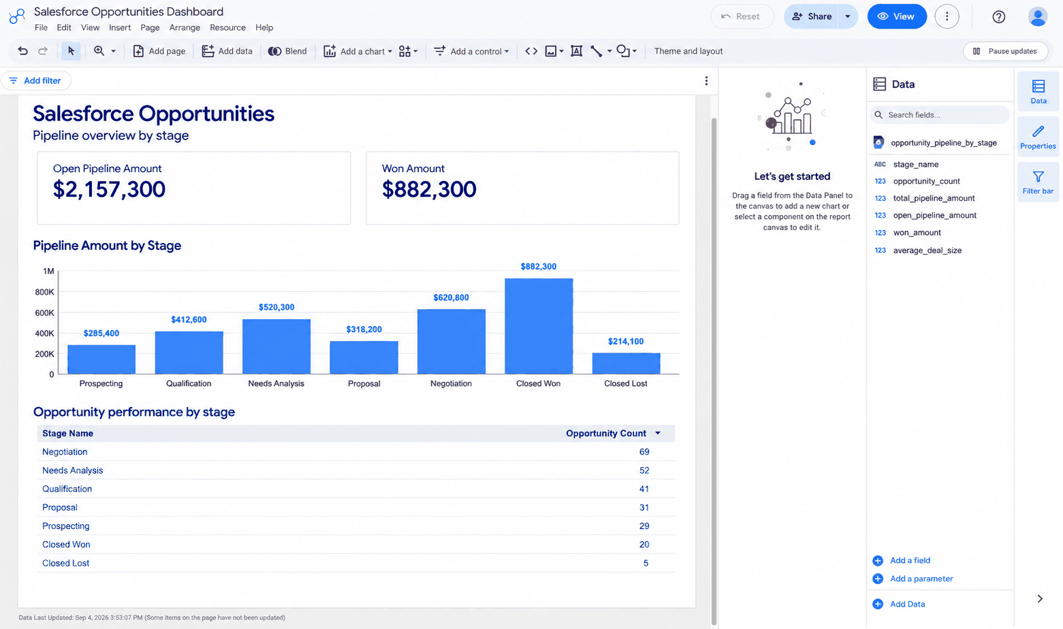Image resolution: width=1063 pixels, height=629 pixels.
Task: Click the insert image icon
Action: pyautogui.click(x=551, y=51)
